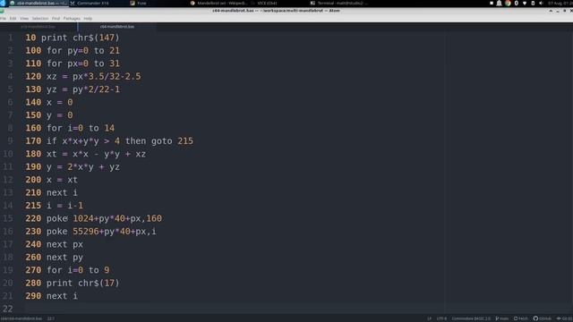
Task: Click the file path in status bar
Action: click(x=21, y=318)
